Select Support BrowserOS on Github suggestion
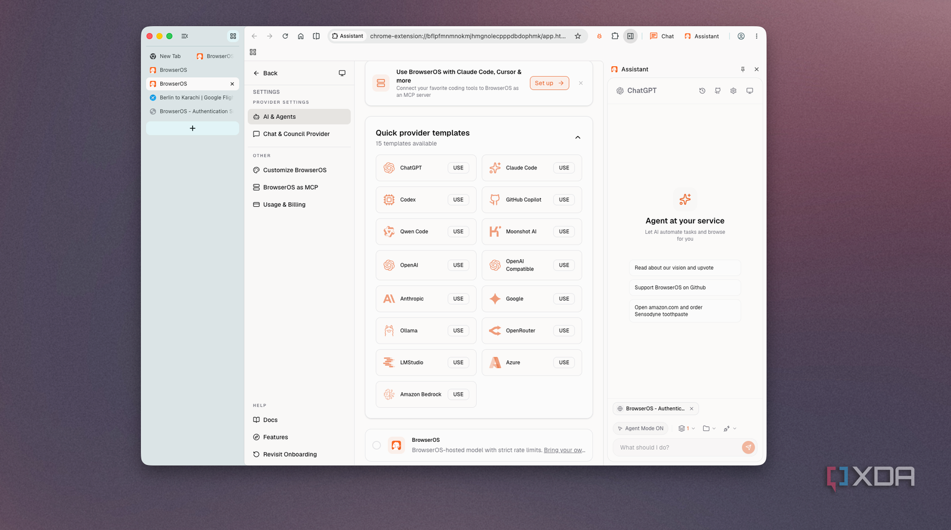This screenshot has width=951, height=530. click(685, 288)
